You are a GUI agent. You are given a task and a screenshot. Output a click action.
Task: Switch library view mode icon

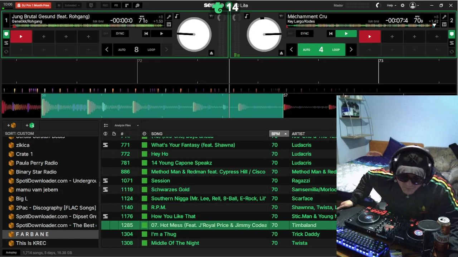coord(106,125)
